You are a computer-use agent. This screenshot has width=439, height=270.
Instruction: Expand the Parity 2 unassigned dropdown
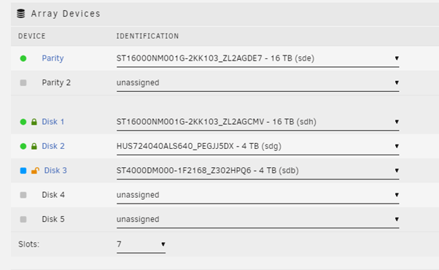tap(257, 83)
